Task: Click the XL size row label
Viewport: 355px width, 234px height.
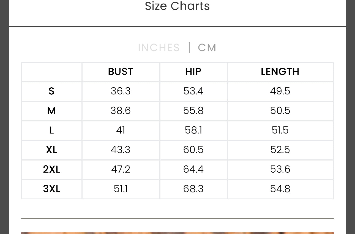Action: point(51,150)
